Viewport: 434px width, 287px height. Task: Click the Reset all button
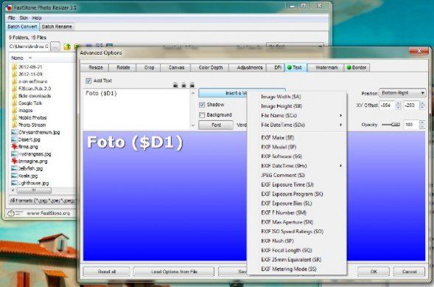coord(107,272)
